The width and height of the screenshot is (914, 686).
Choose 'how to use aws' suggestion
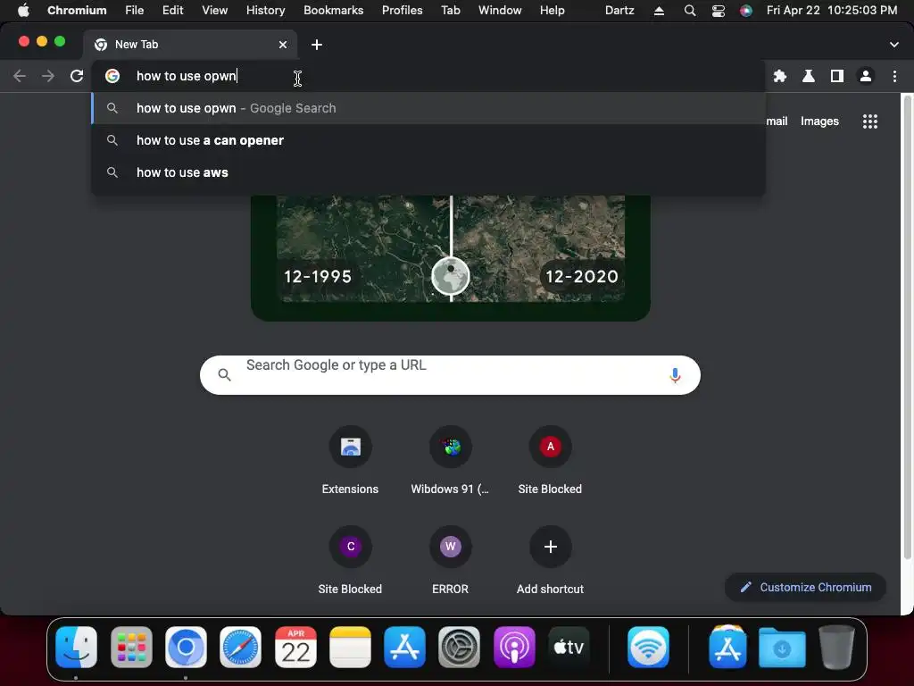428,172
